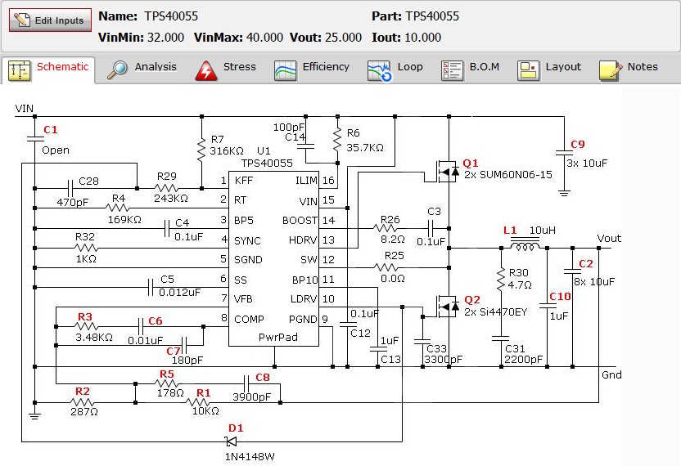Click the R26 8.2Ω resistor

(386, 228)
